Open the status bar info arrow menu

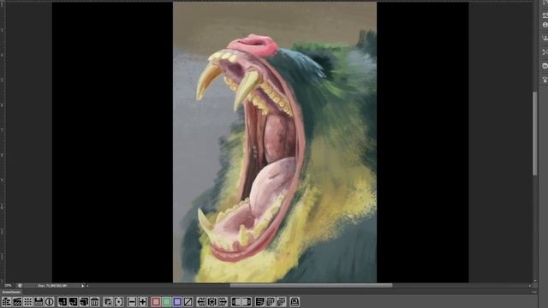coord(83,286)
